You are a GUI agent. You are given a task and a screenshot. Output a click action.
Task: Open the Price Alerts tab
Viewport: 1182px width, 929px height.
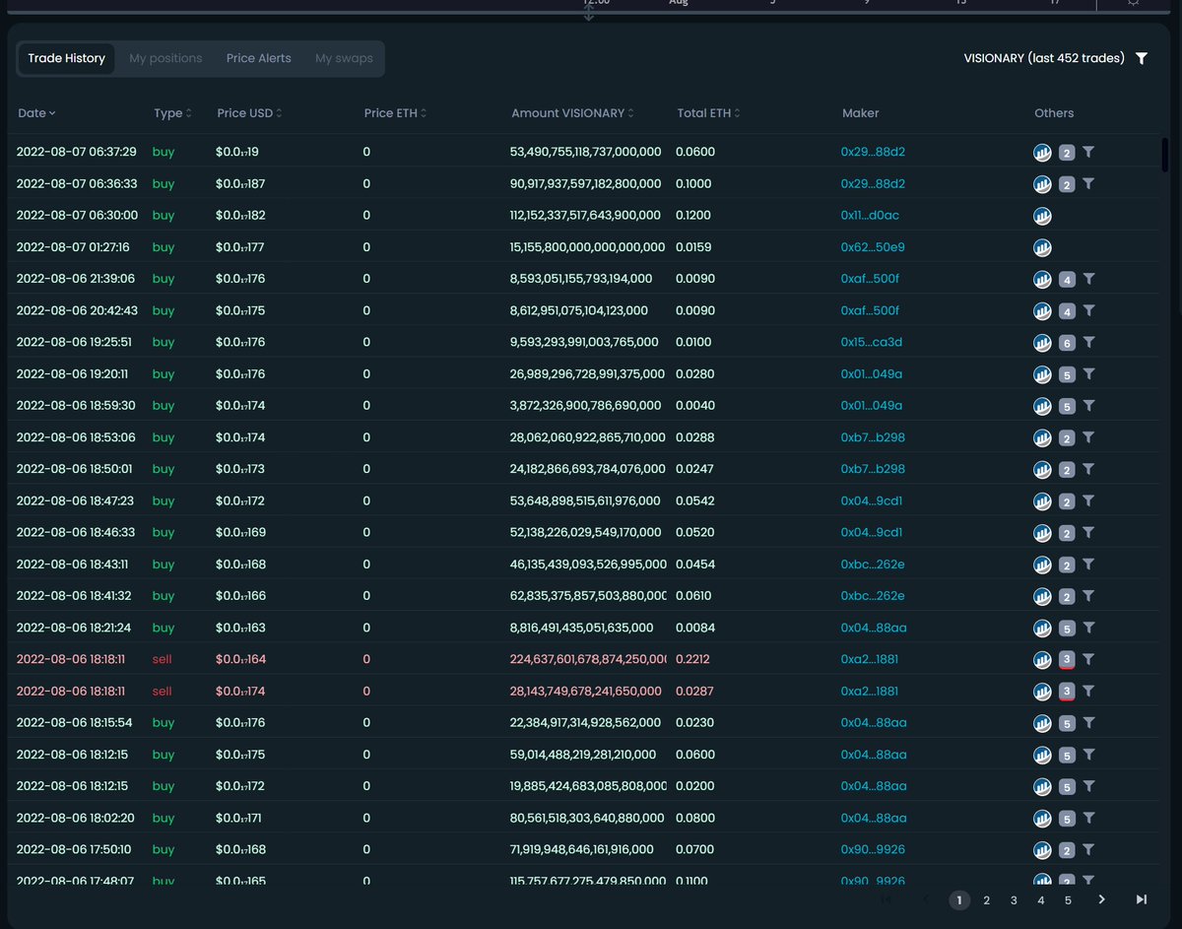tap(259, 58)
